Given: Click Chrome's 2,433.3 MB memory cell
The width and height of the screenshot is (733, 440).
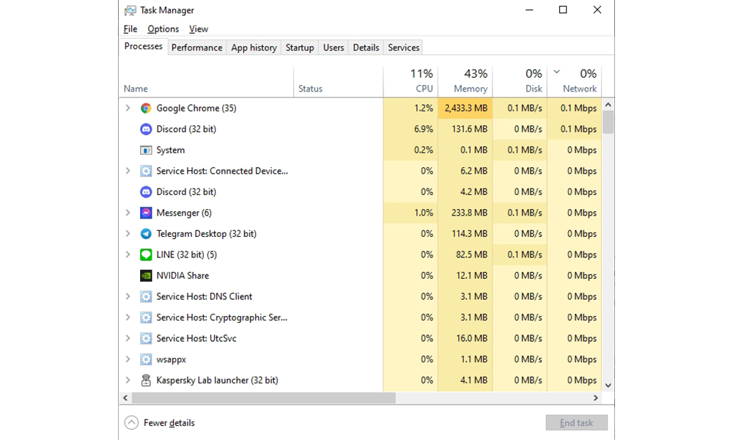Looking at the screenshot, I should 465,108.
